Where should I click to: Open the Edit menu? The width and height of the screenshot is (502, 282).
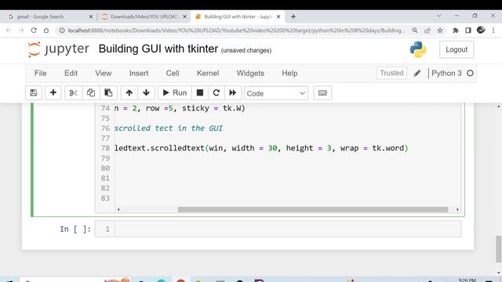[71, 73]
